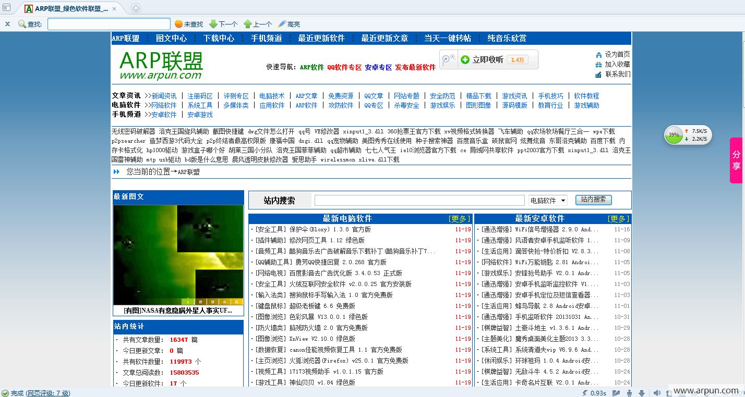The height and width of the screenshot is (397, 745).
Task: Click the 39% network speed floating widget
Action: pyautogui.click(x=688, y=134)
